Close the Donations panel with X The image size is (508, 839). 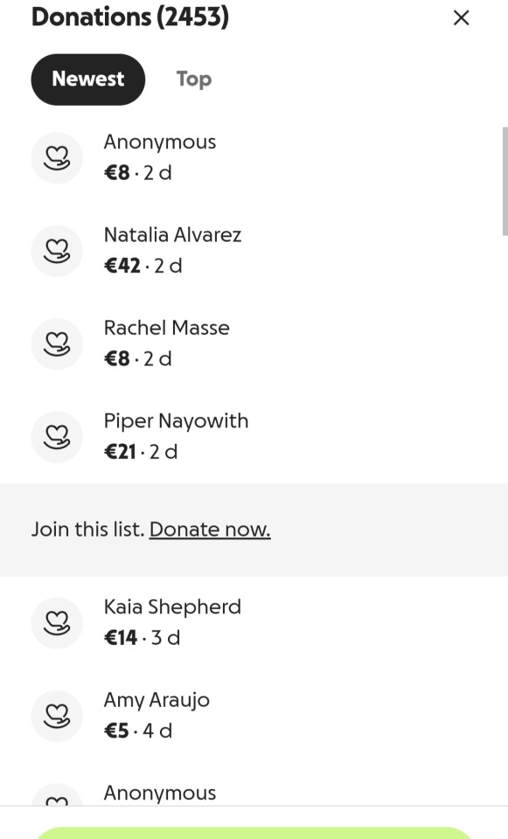click(x=461, y=17)
